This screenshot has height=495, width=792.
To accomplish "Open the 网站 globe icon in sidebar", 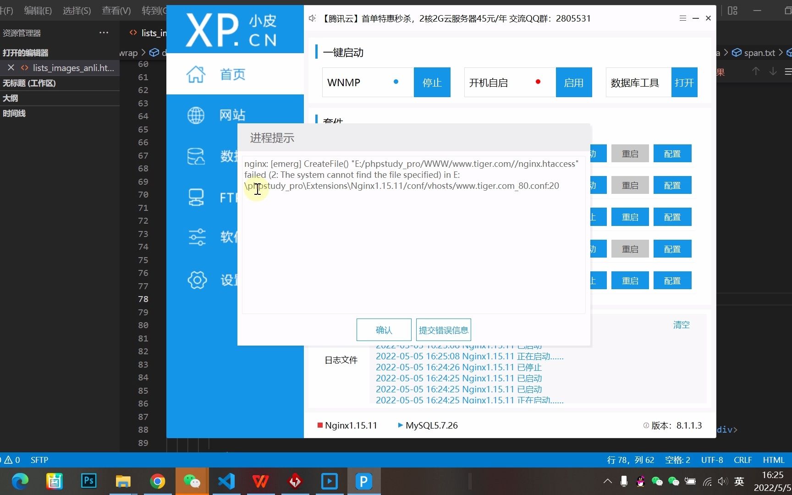I will coord(196,115).
